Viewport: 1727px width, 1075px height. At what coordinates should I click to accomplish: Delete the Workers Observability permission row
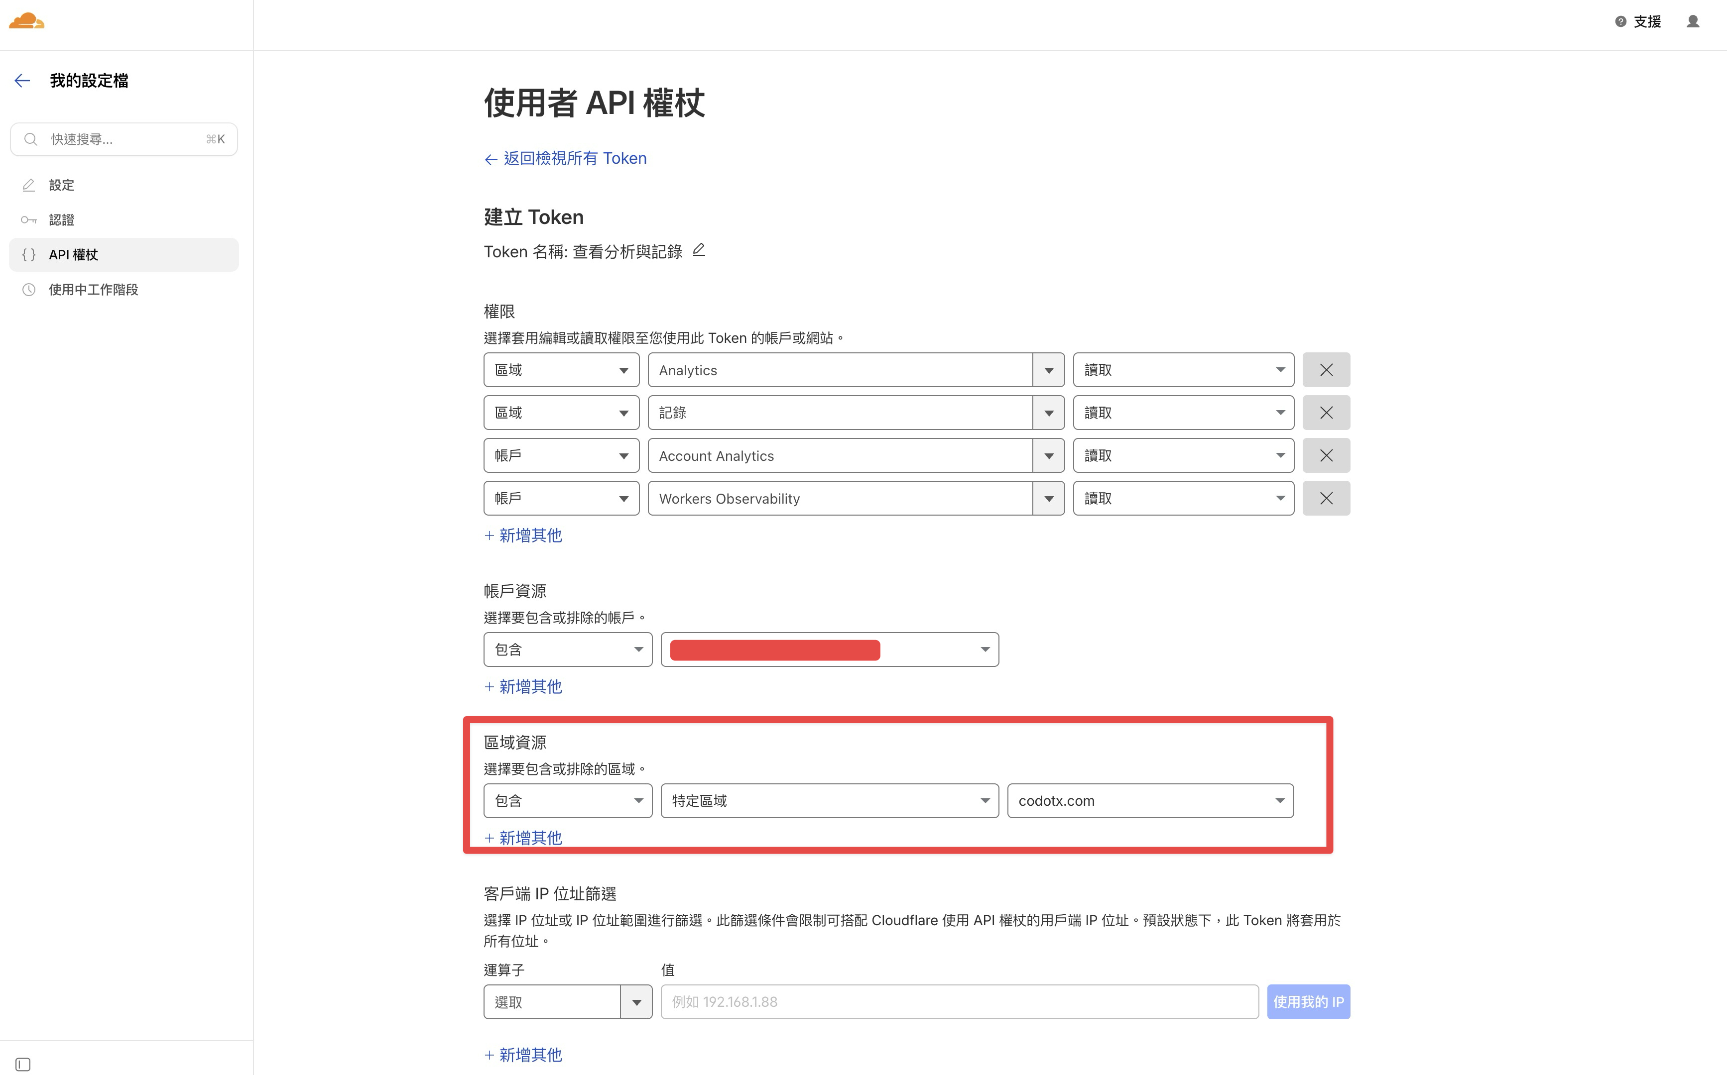[1326, 498]
